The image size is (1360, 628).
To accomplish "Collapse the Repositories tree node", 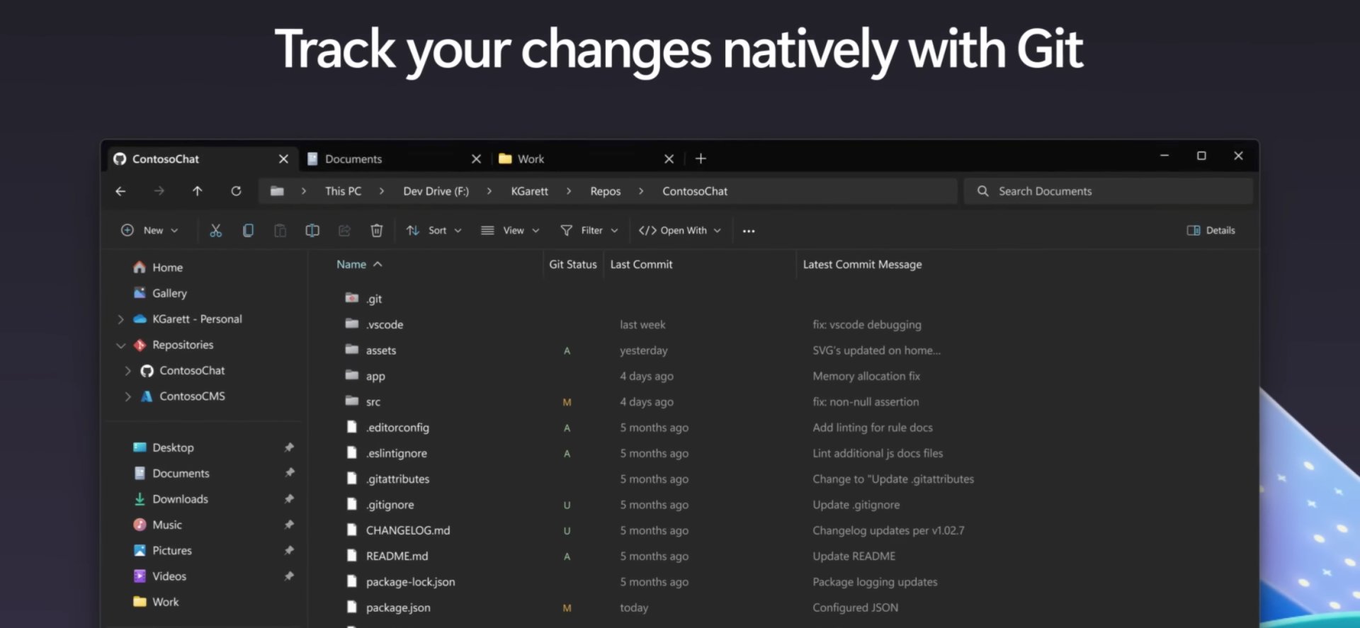I will [x=120, y=346].
